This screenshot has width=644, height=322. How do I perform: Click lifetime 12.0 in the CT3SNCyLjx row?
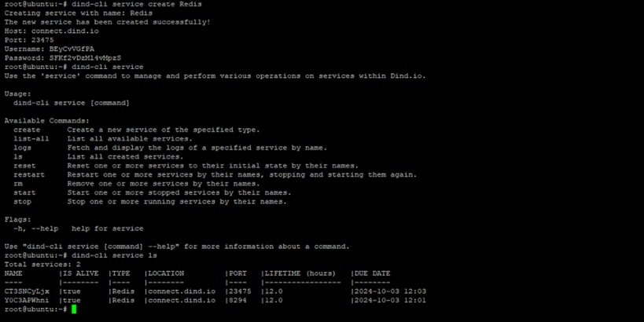[274, 291]
